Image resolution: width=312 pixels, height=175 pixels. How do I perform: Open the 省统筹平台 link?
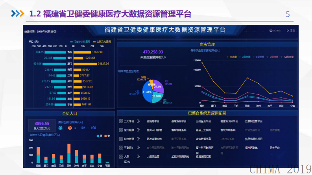coord(153,121)
